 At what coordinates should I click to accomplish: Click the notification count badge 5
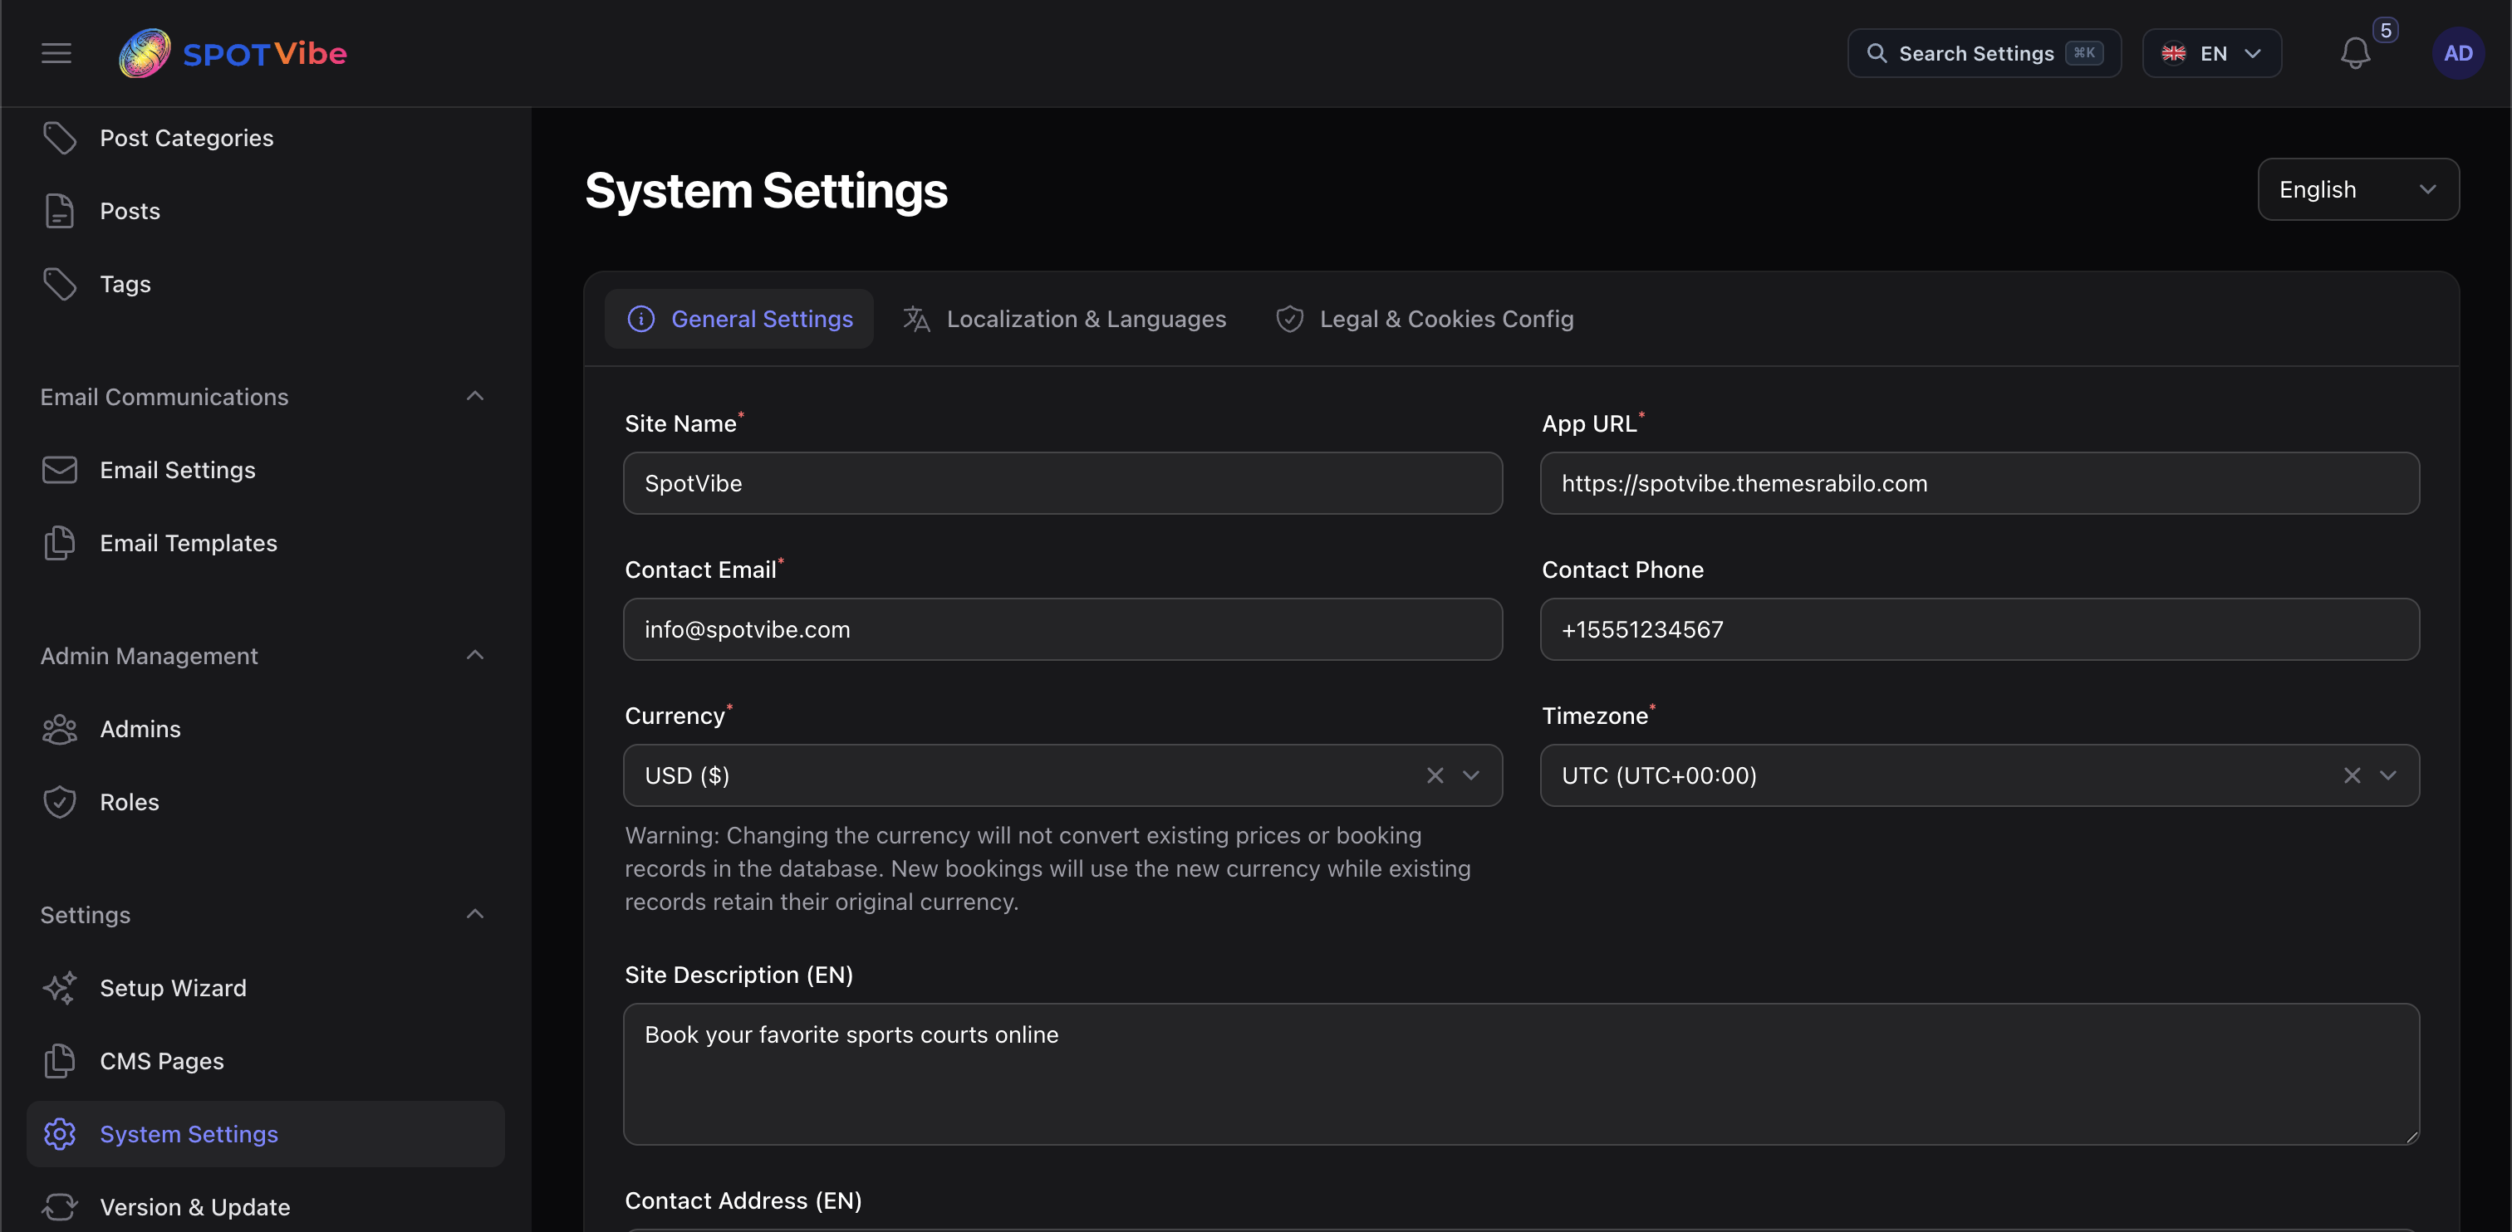2385,30
